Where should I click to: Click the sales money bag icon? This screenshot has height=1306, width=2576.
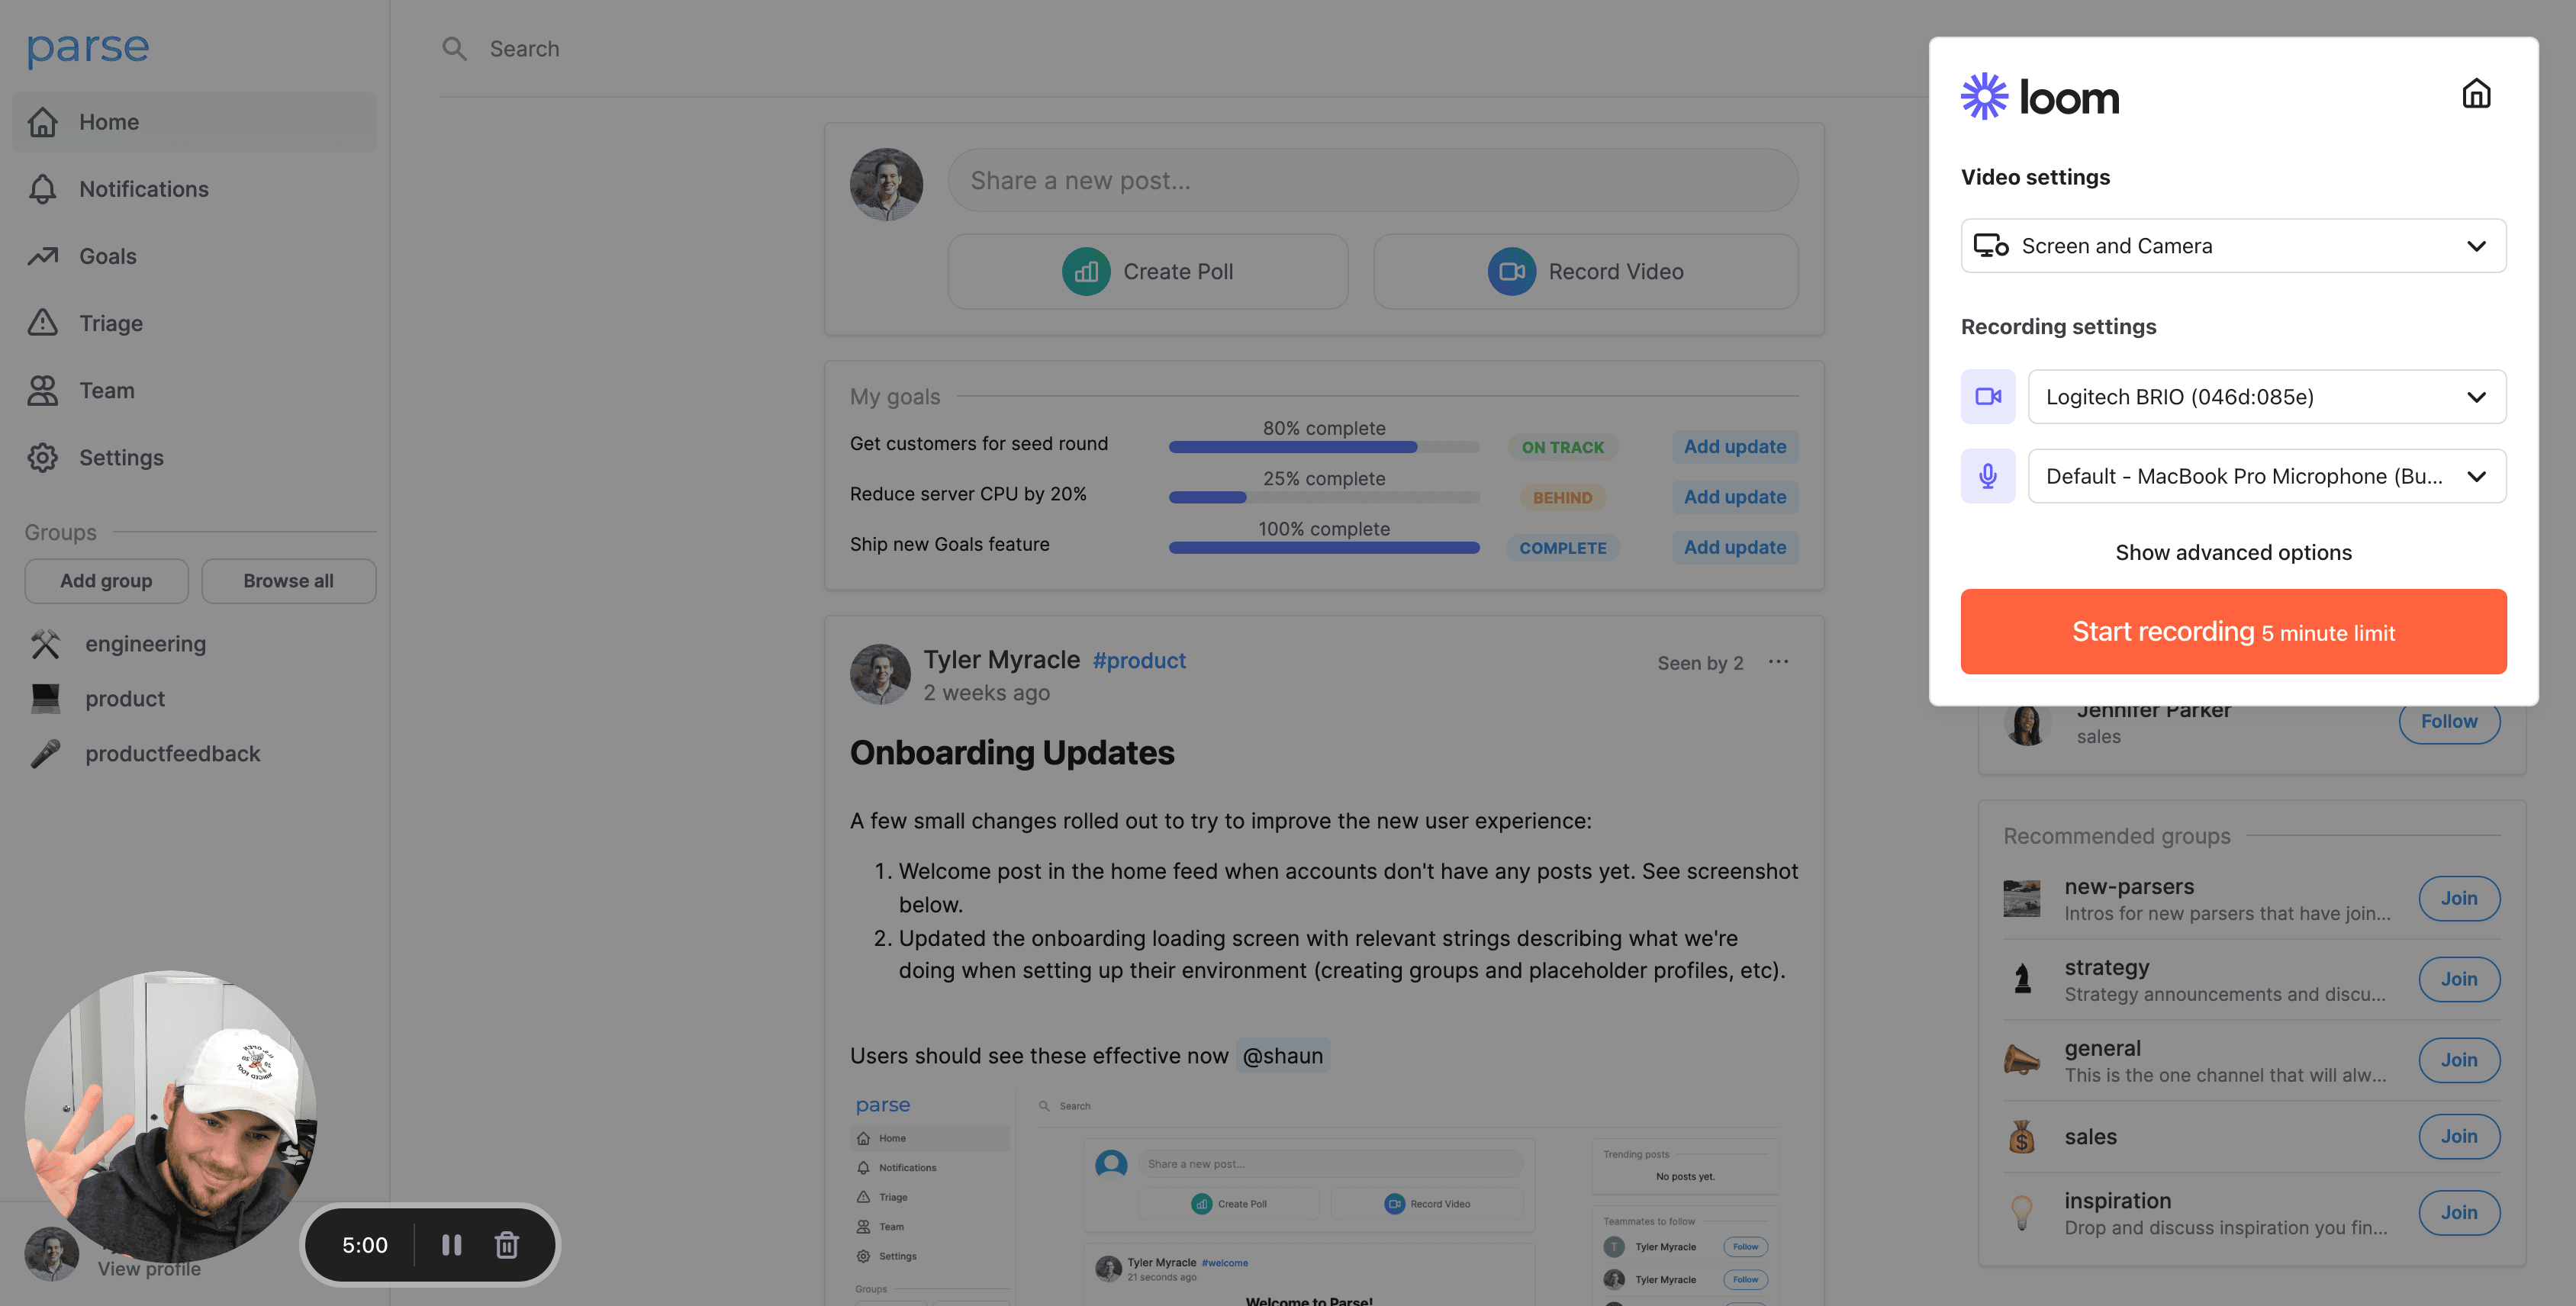coord(2022,1137)
